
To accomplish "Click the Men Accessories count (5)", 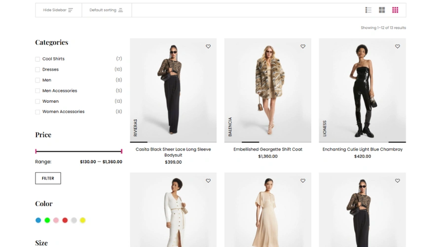I will tap(119, 91).
